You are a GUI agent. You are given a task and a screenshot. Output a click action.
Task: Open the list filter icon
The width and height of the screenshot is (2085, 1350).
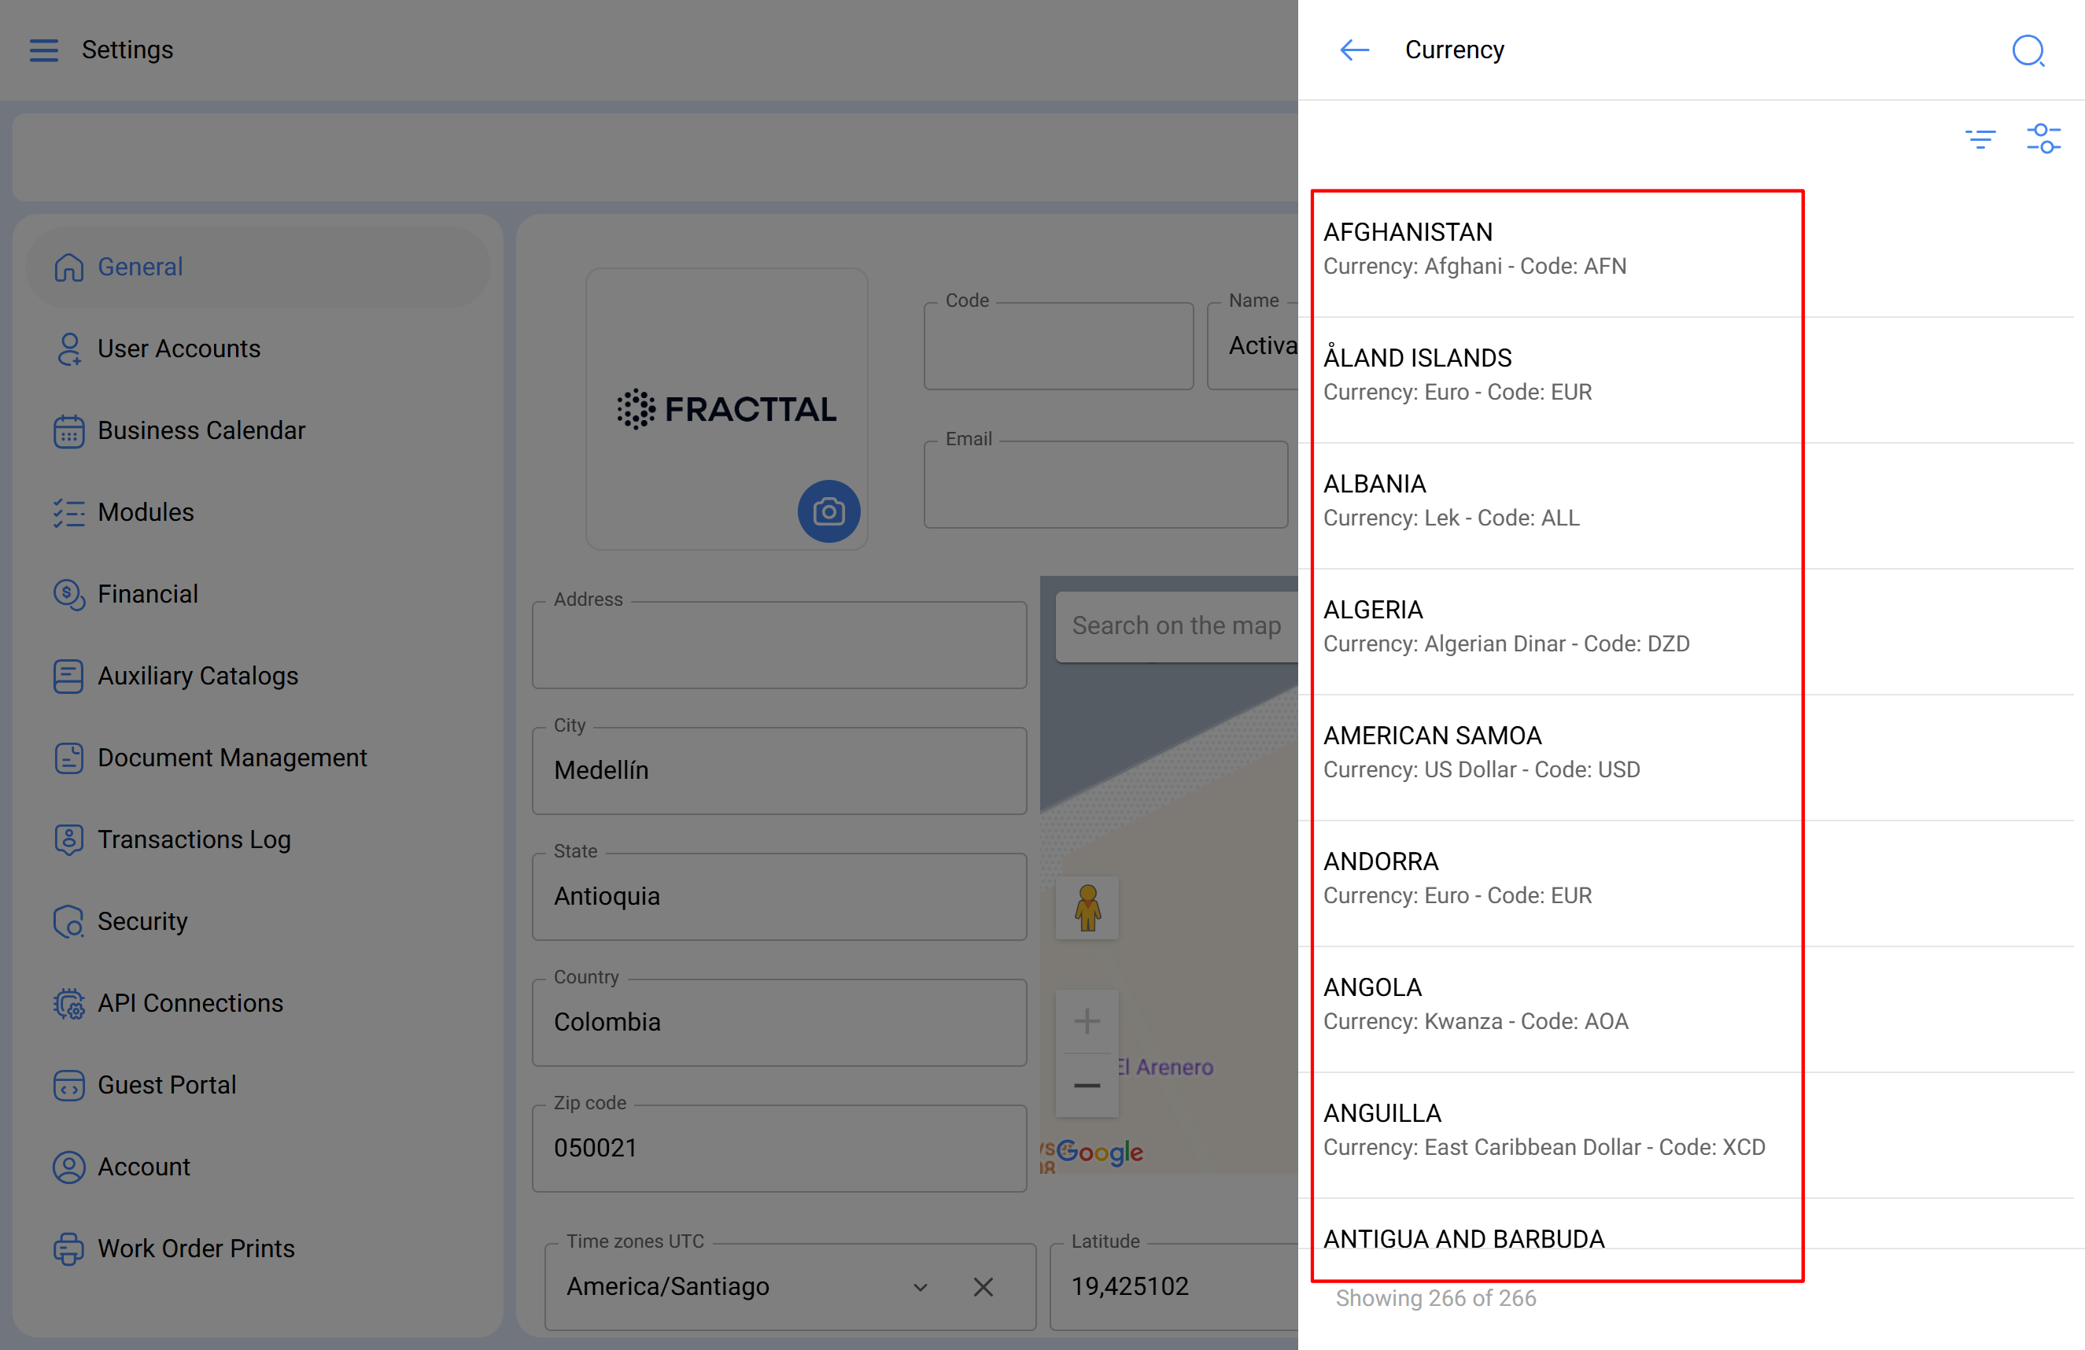1979,138
